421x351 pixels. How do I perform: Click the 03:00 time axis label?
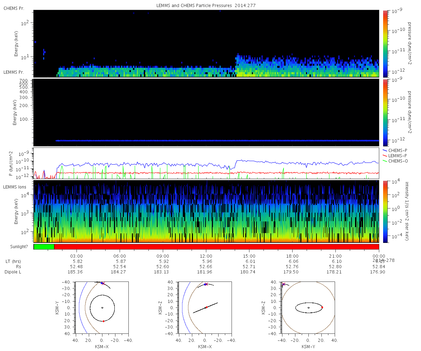tap(76, 256)
